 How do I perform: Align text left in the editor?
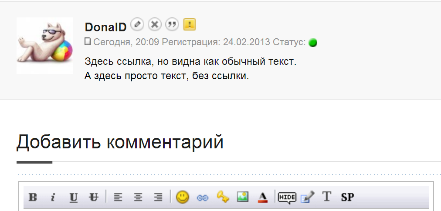pyautogui.click(x=118, y=198)
